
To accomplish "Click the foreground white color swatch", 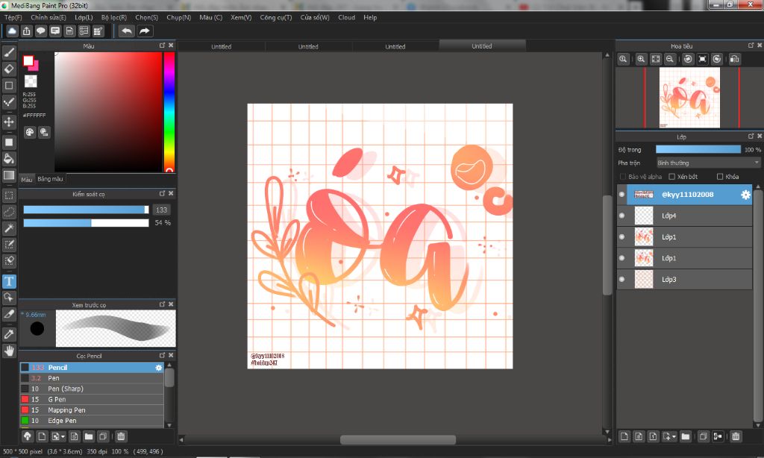I will 28,61.
